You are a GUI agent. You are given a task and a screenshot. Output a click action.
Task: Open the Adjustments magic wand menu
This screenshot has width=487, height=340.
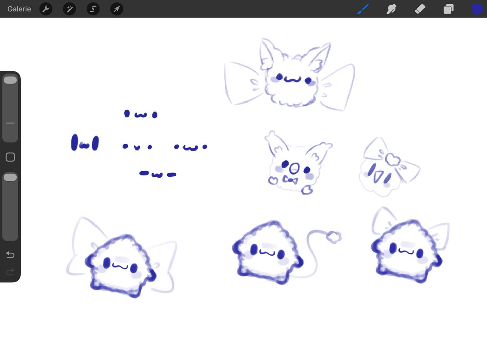pos(69,9)
